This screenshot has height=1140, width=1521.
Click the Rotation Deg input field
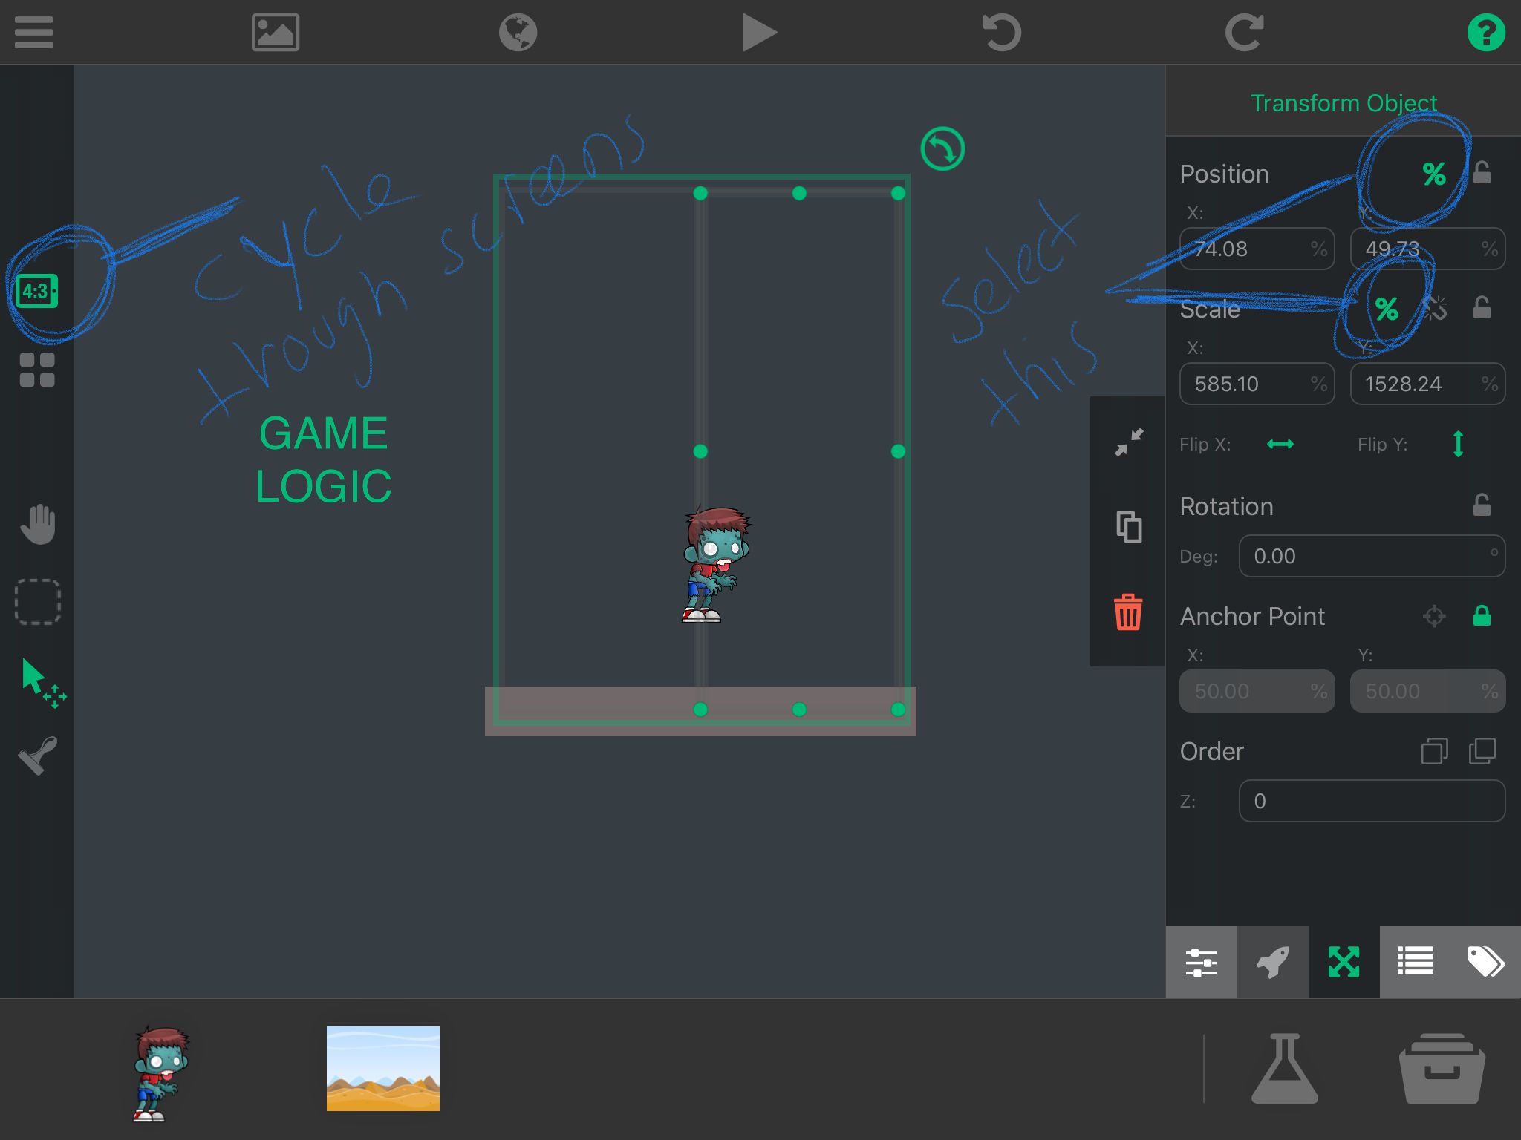point(1371,556)
